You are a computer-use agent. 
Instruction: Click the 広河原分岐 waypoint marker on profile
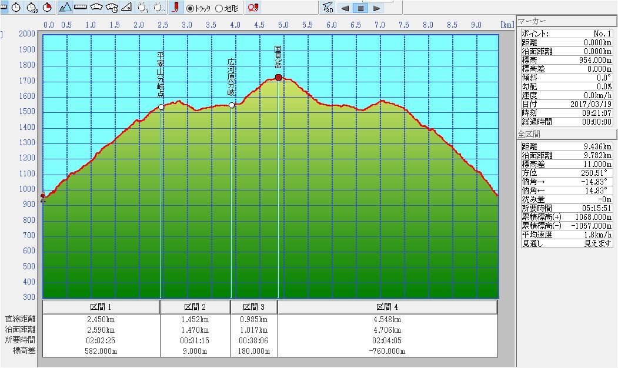(231, 105)
